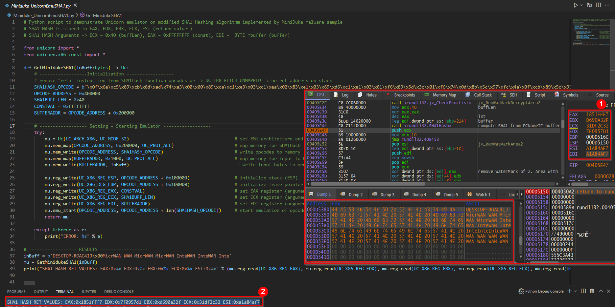Click the EIP register value 00405E47
This screenshot has width=615, height=307.
[x=597, y=165]
